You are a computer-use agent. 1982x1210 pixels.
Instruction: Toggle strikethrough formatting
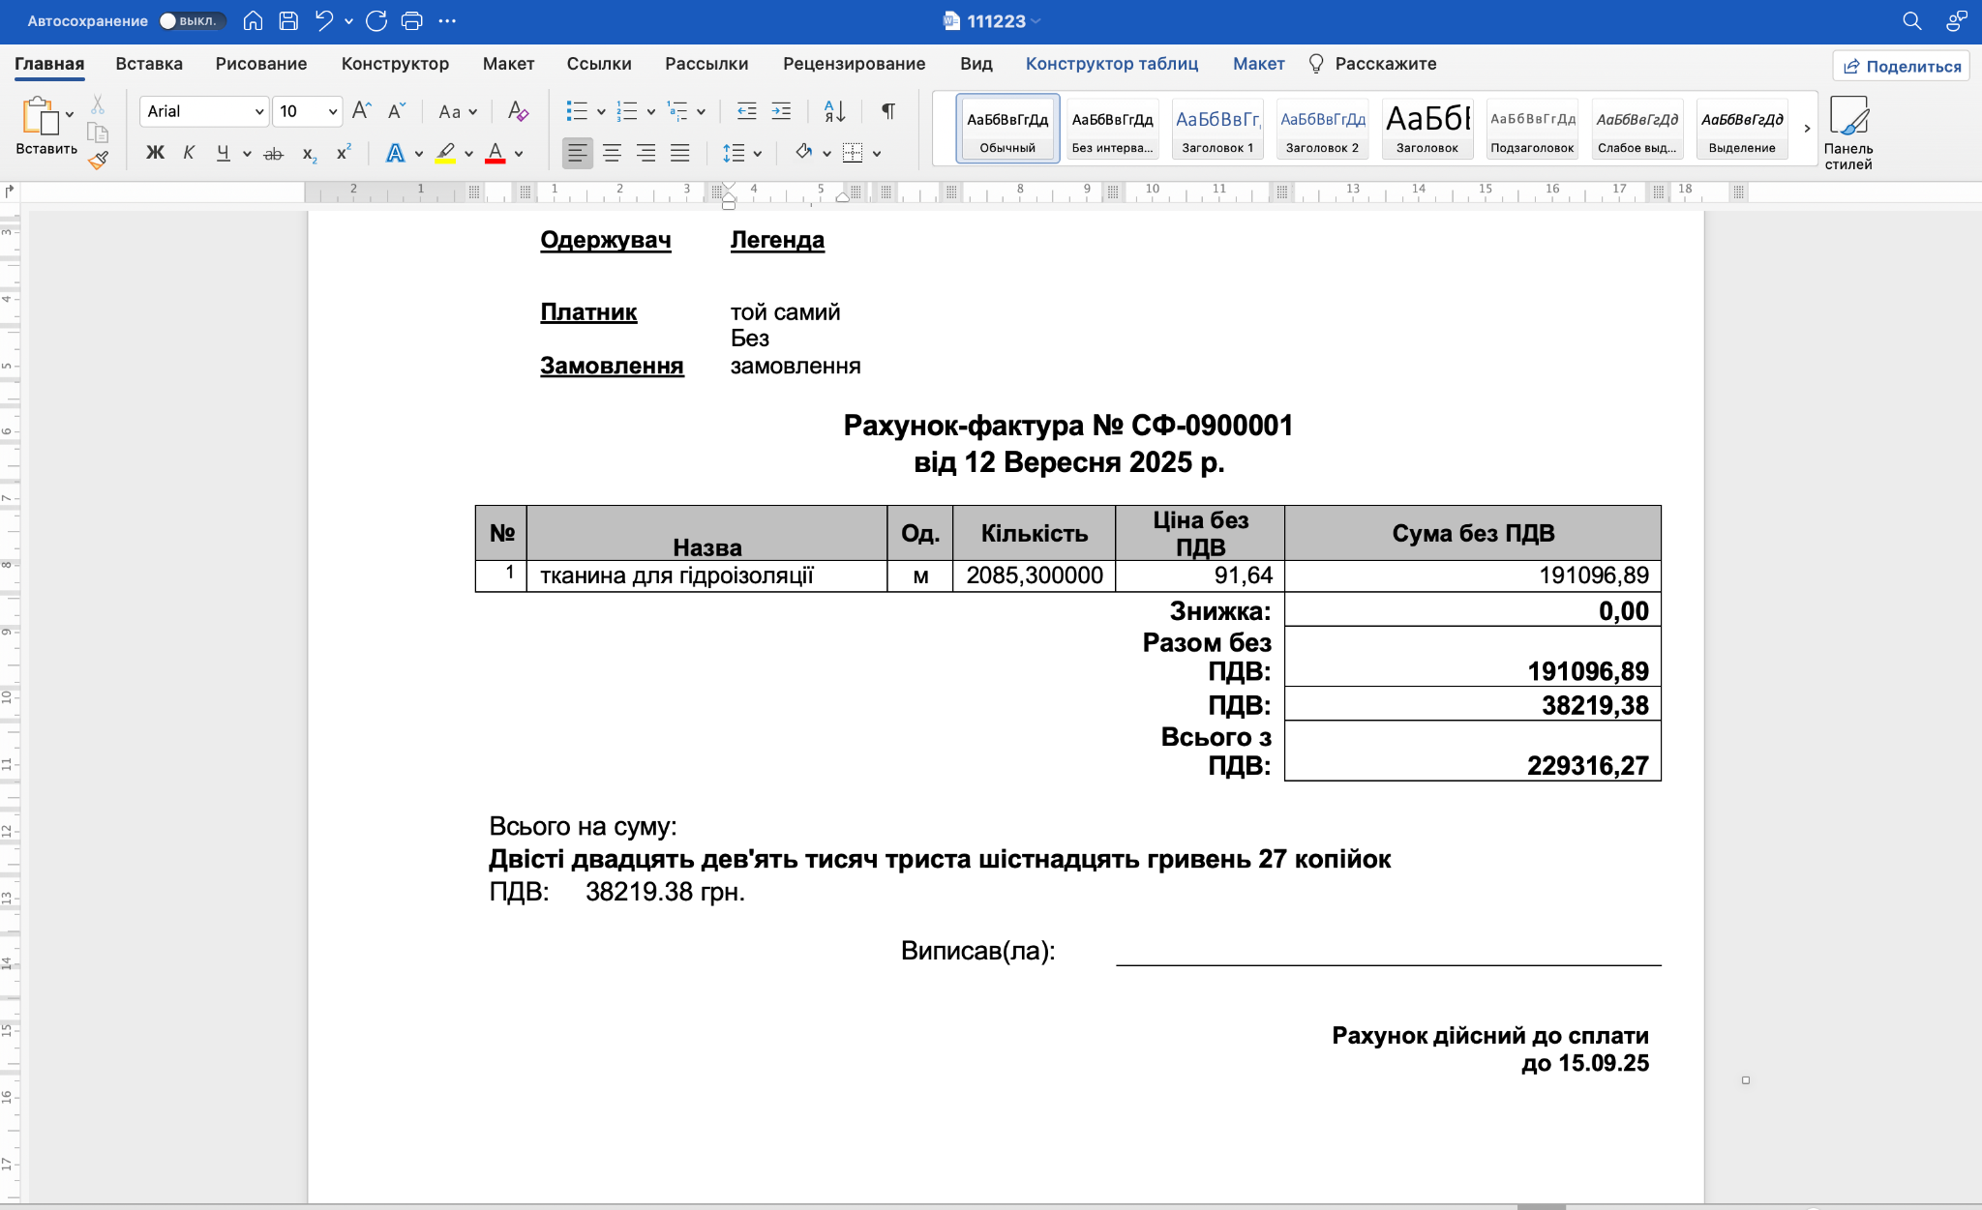(274, 153)
